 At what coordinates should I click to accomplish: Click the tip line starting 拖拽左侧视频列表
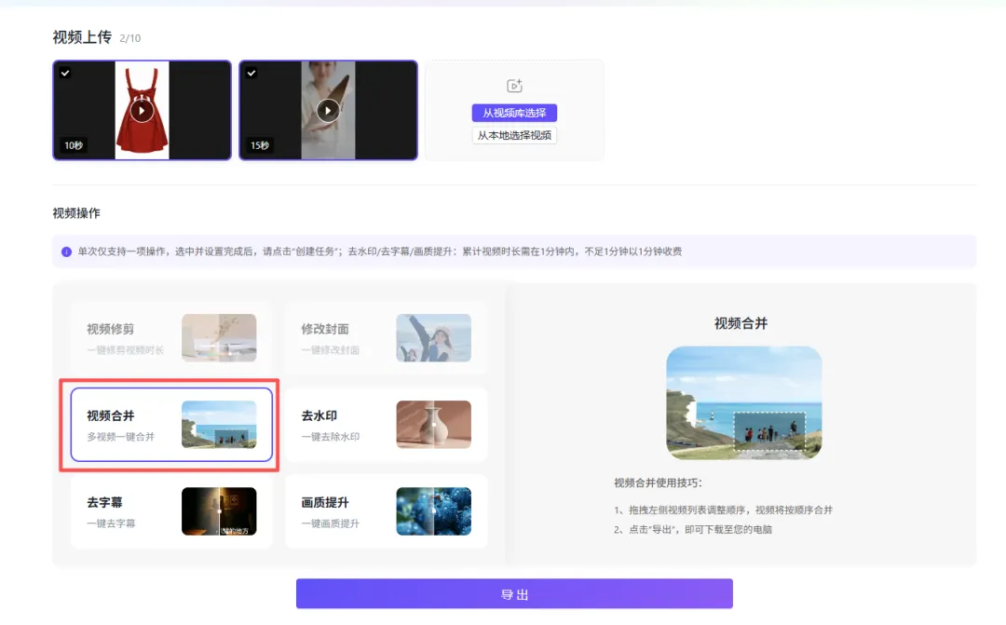[723, 510]
